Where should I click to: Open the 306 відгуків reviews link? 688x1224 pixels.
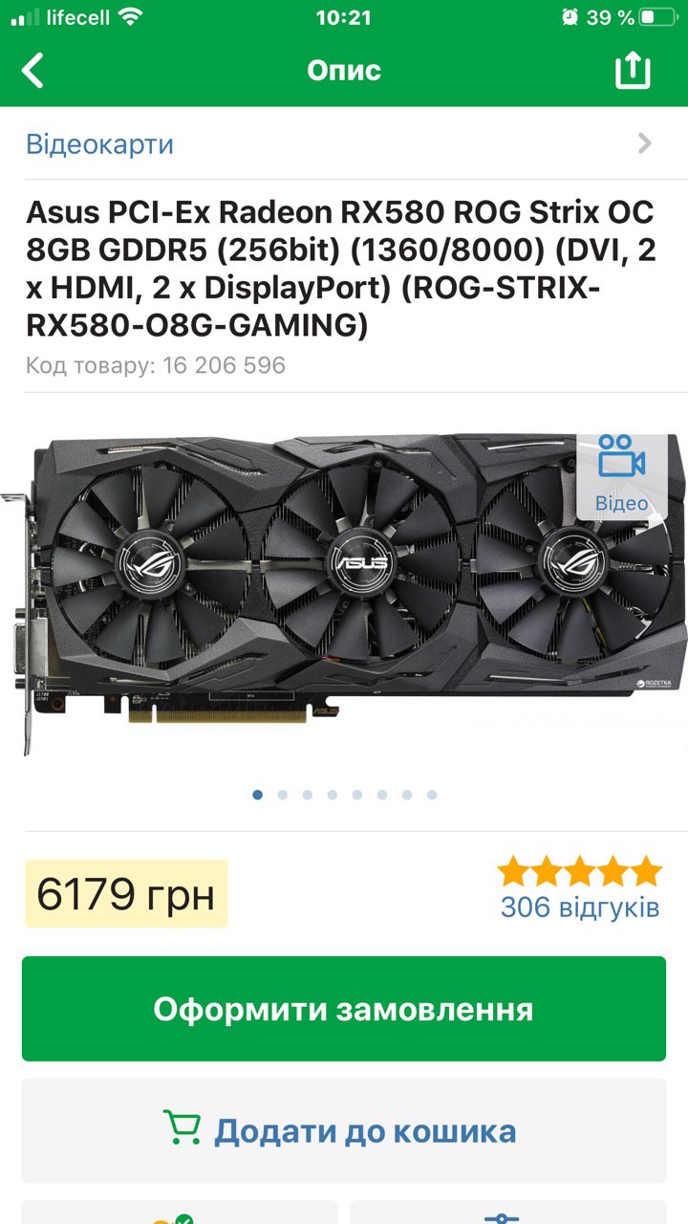click(580, 907)
